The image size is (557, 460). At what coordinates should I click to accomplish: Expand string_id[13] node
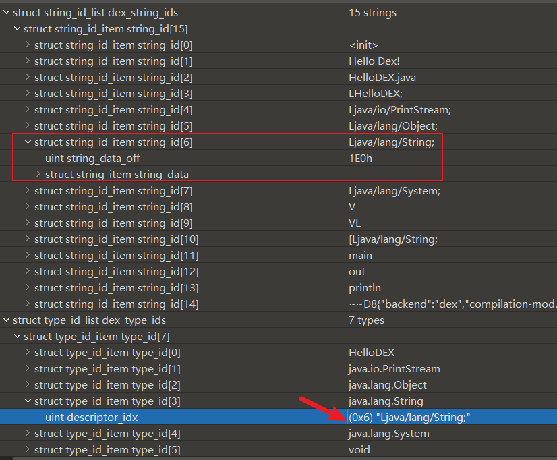tap(28, 287)
